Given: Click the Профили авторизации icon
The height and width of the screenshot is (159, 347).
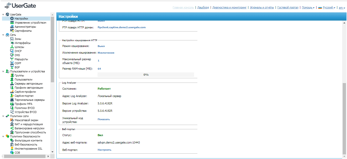Looking at the screenshot, I should pos(12,88).
